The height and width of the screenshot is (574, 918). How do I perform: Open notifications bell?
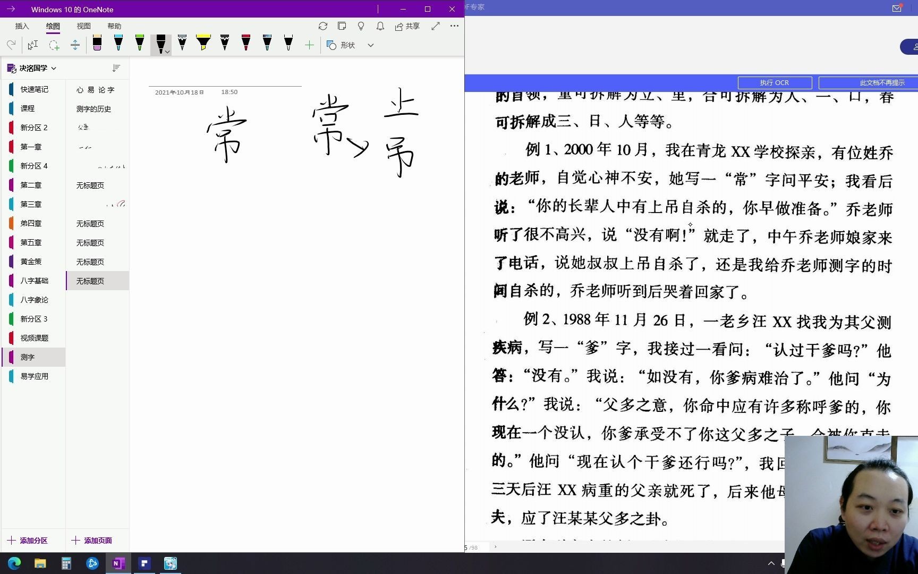pyautogui.click(x=380, y=26)
